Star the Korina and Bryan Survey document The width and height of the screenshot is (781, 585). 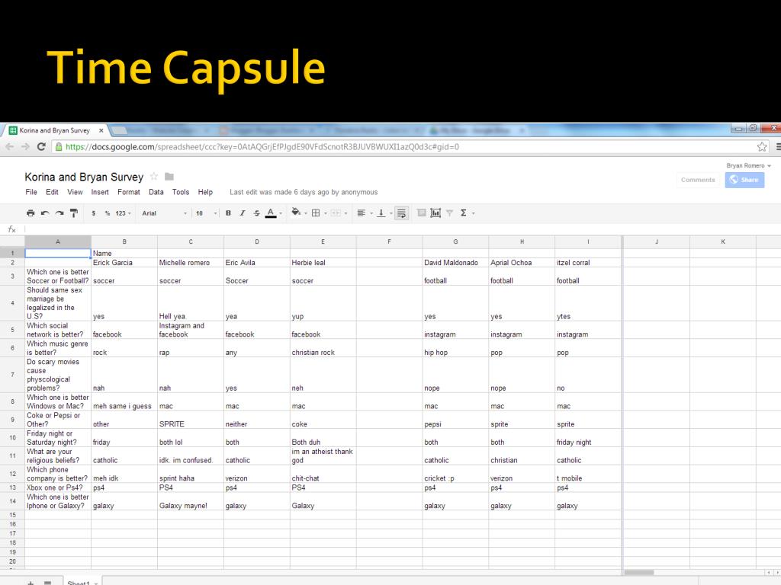click(154, 177)
